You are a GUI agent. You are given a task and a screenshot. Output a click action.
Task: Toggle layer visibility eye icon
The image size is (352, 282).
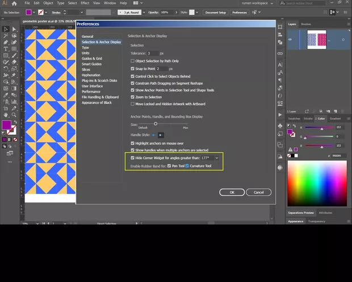[290, 39]
